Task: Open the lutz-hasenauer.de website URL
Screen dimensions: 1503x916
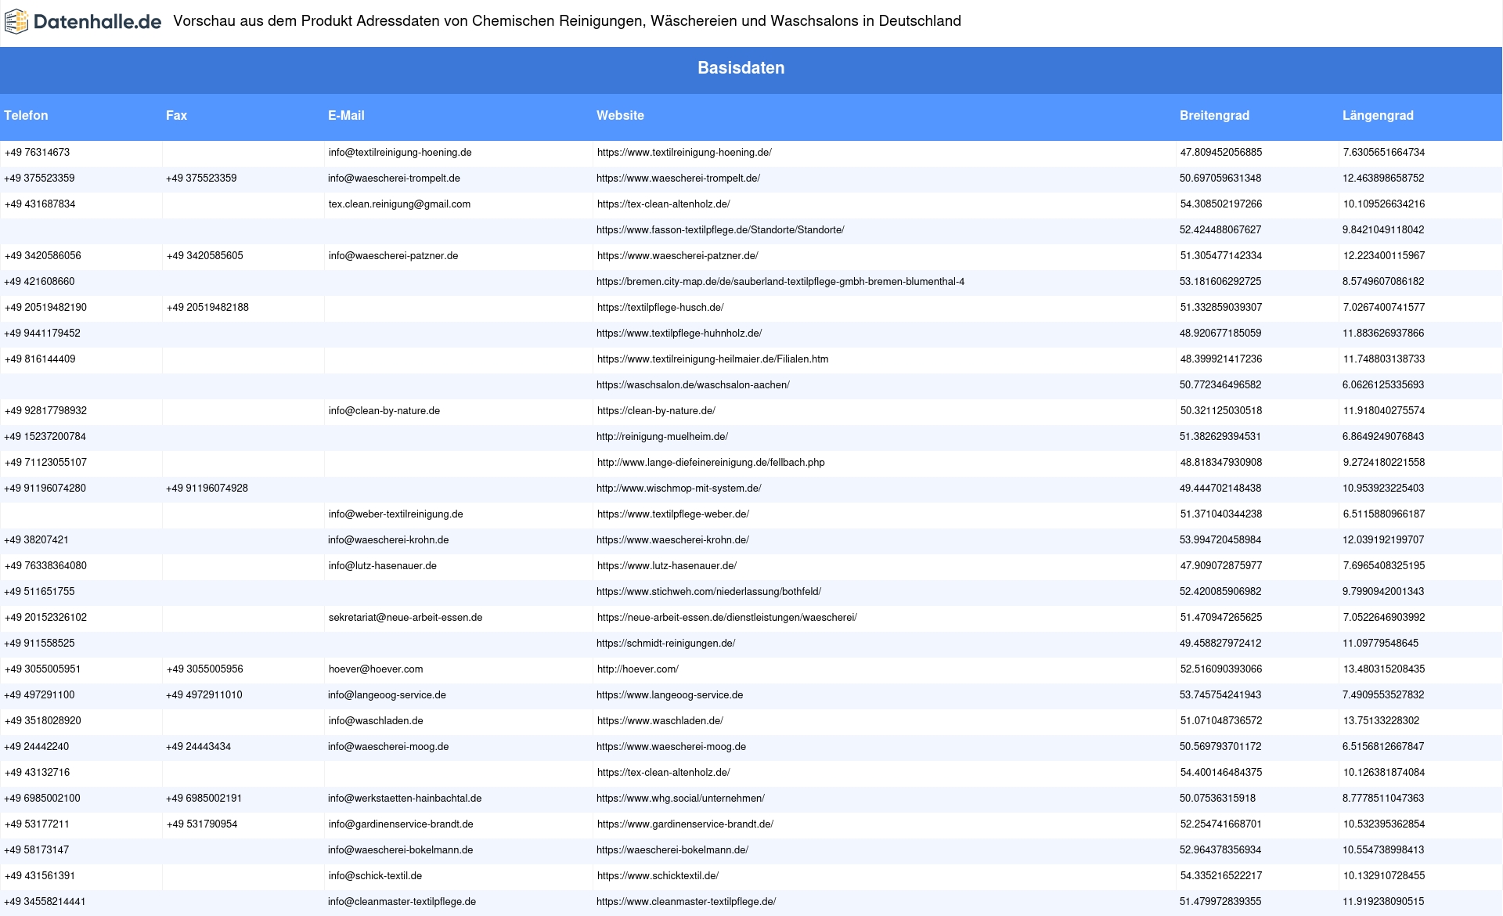Action: pos(666,566)
